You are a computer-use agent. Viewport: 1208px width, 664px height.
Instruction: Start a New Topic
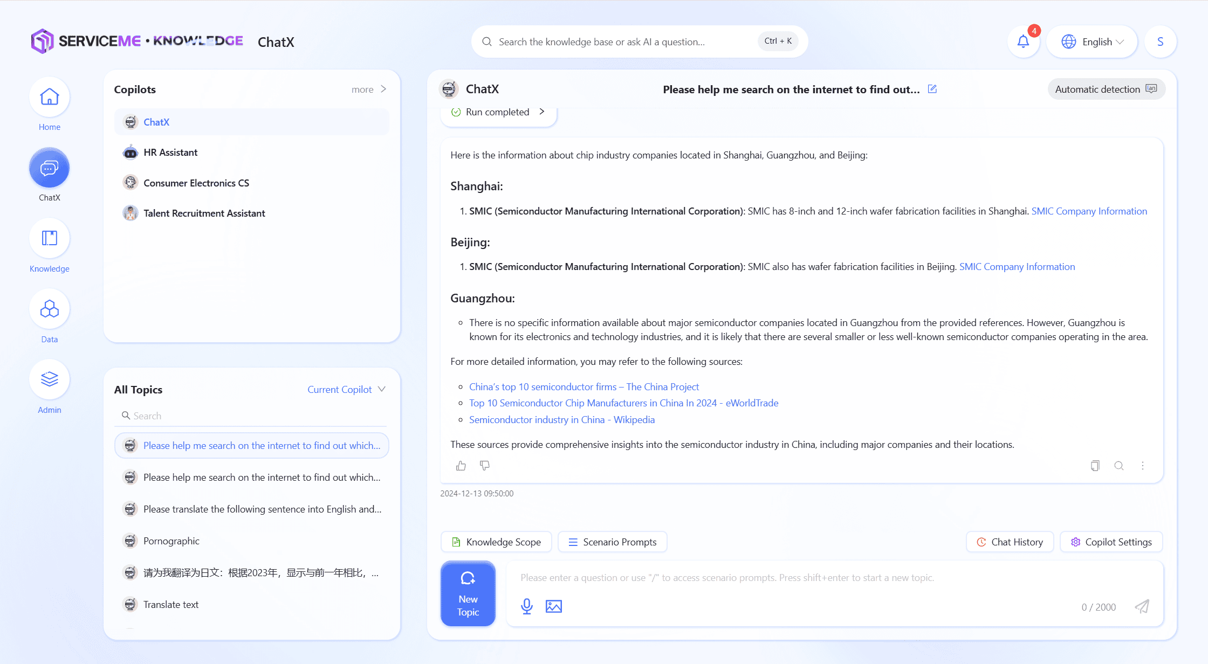468,593
